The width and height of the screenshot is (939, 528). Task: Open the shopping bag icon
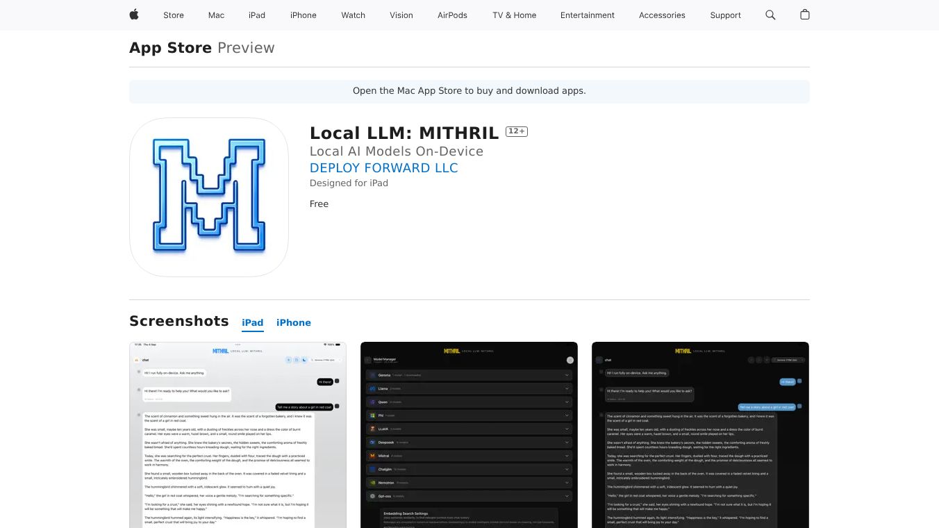point(805,15)
